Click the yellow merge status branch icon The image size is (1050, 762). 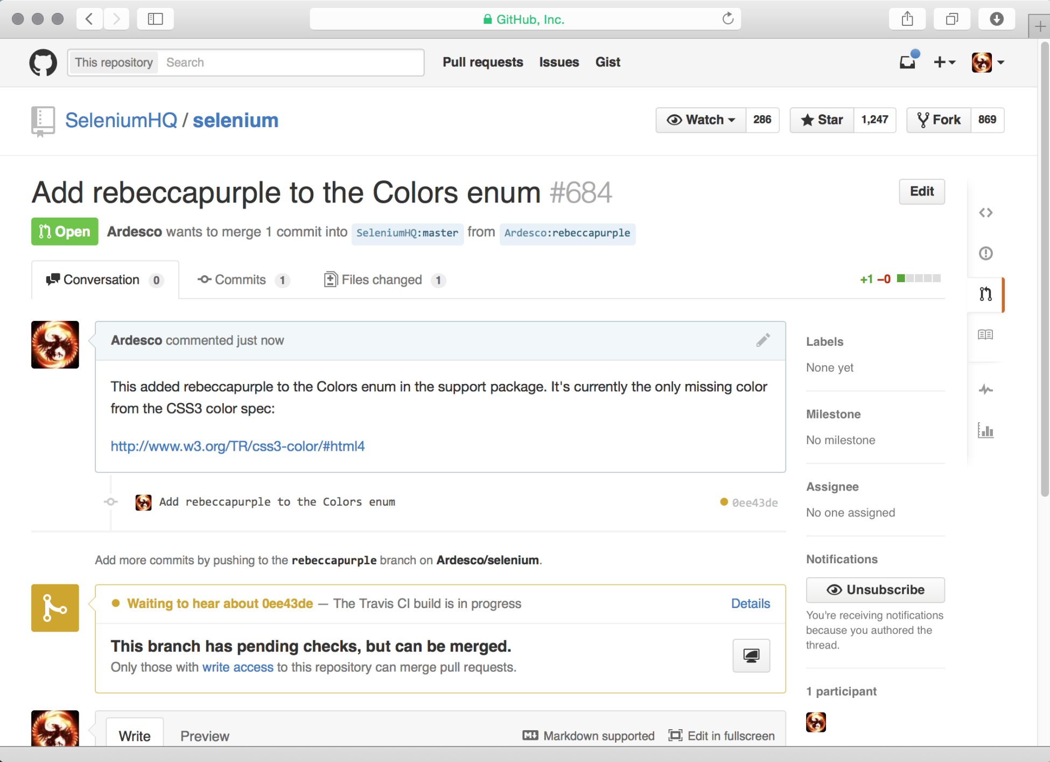pos(55,608)
